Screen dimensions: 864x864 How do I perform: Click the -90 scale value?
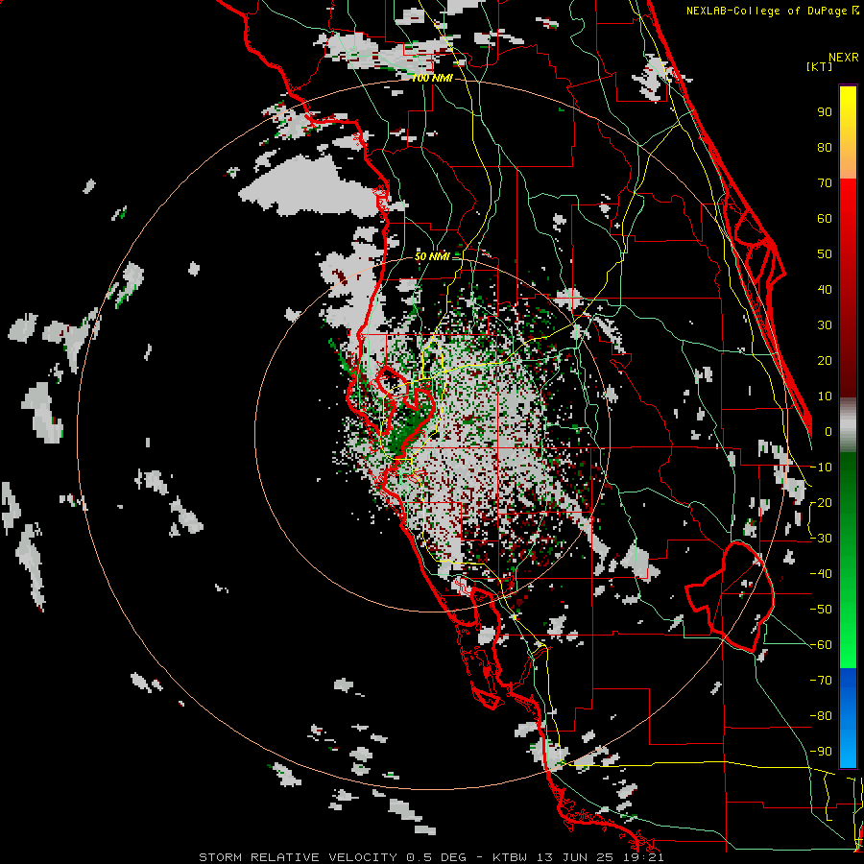point(821,752)
